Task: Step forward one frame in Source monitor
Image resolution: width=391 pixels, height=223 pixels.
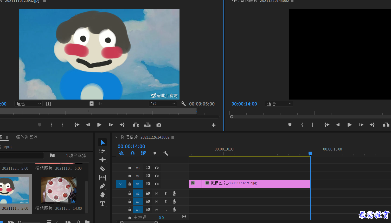Action: (x=111, y=125)
